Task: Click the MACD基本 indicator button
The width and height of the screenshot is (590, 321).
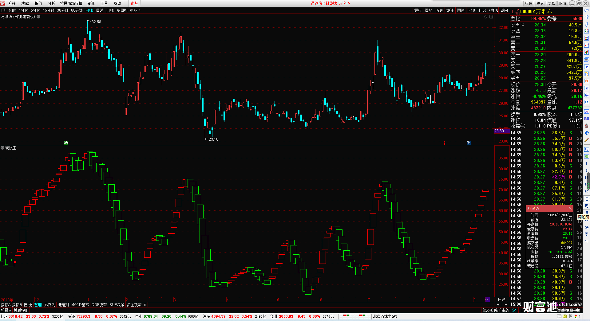Action: 80,305
